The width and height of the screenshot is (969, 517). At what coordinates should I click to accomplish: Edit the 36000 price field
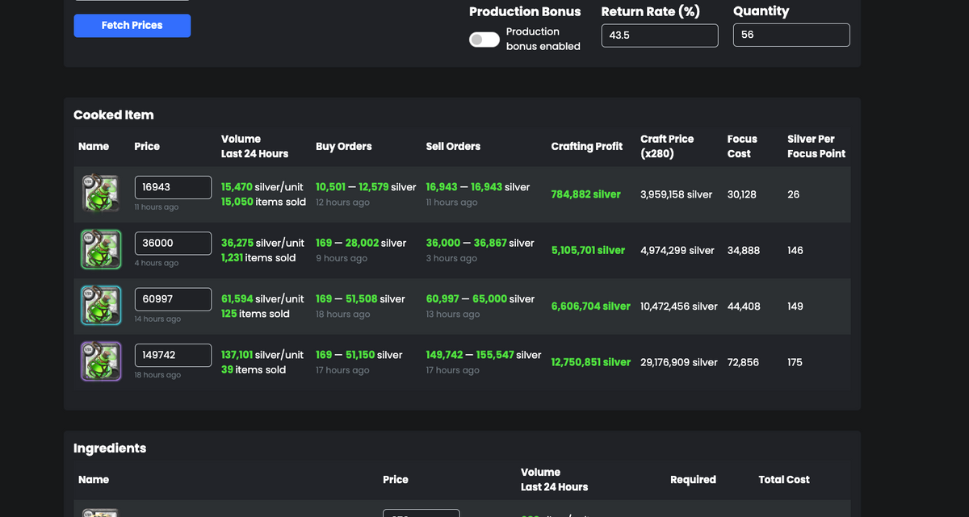click(173, 243)
